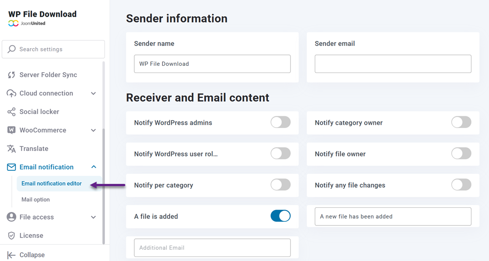Collapse the Email notification submenu chevron
Screen dimensions: 489x261
pyautogui.click(x=94, y=167)
